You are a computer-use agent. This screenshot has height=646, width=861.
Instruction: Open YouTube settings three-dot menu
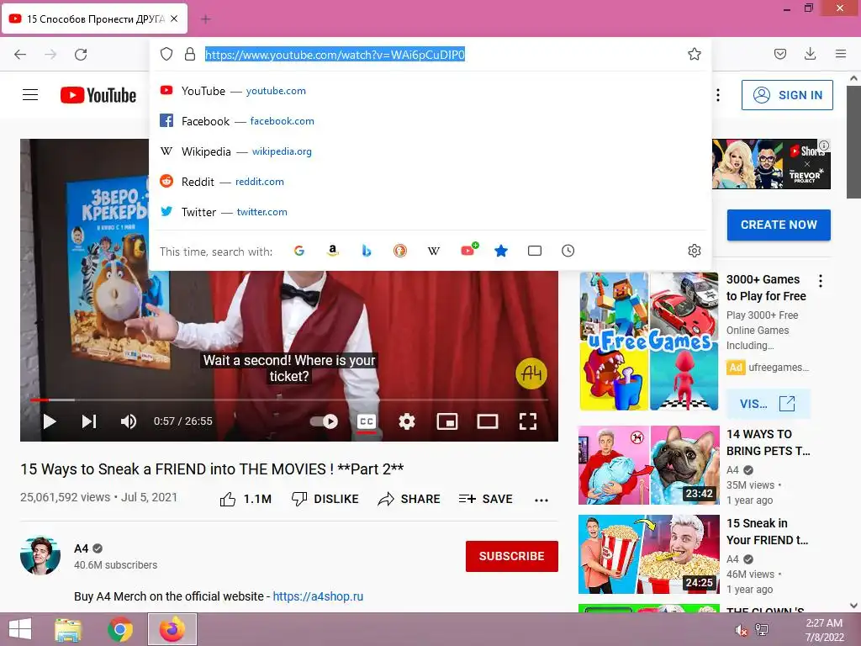pyautogui.click(x=718, y=95)
